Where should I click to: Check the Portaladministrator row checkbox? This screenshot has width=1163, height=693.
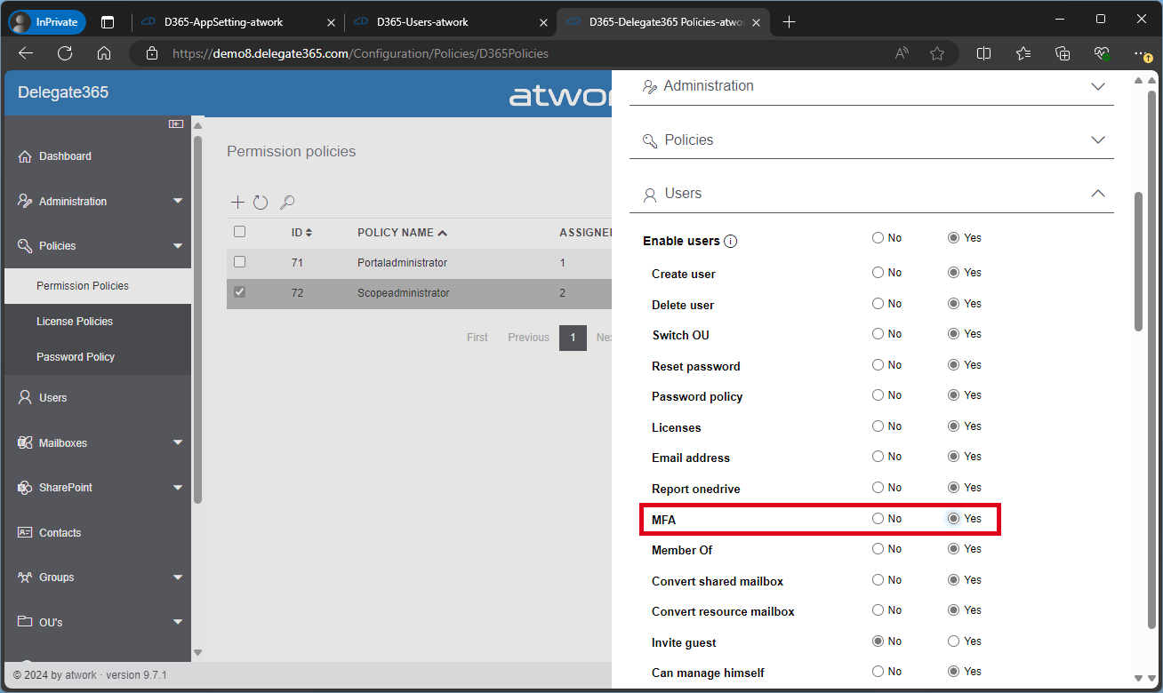pyautogui.click(x=239, y=262)
